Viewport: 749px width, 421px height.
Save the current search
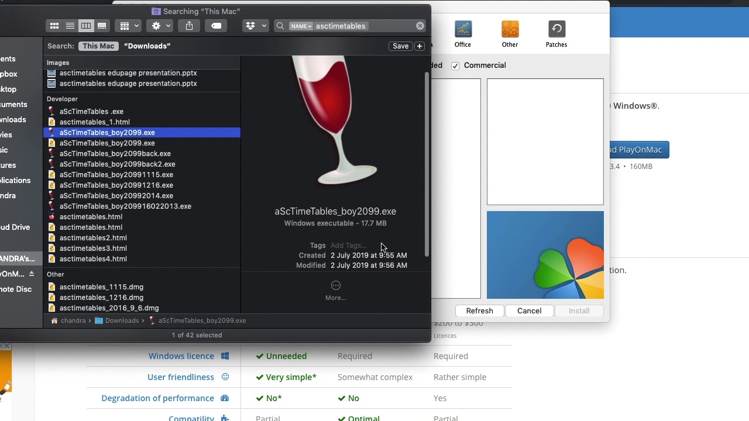tap(400, 46)
